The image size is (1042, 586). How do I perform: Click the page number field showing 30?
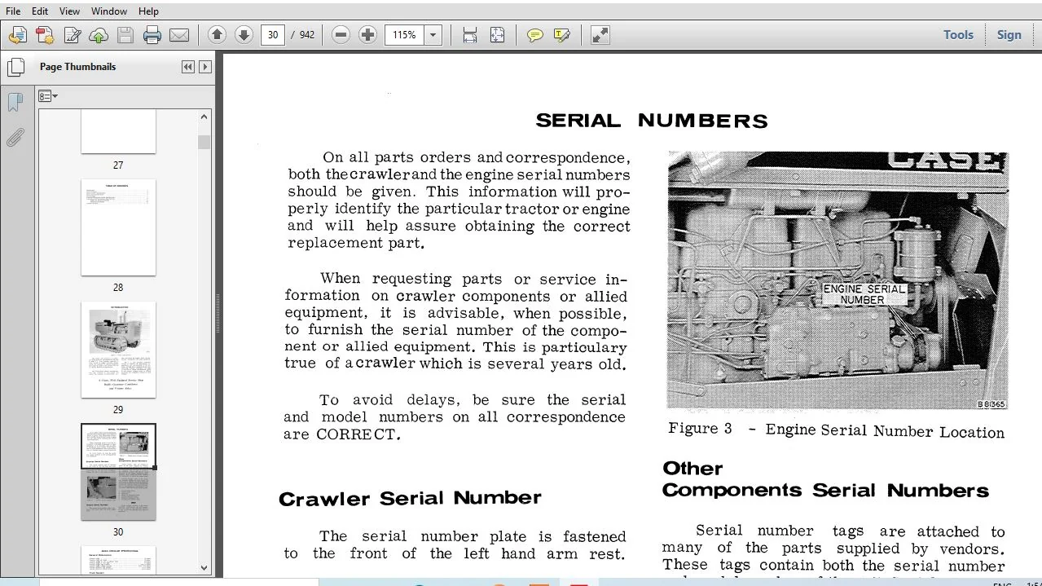pos(273,35)
